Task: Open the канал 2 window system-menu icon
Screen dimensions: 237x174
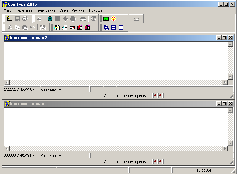Action: point(7,38)
